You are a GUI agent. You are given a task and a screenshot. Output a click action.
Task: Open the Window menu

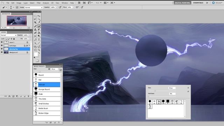click(64, 3)
